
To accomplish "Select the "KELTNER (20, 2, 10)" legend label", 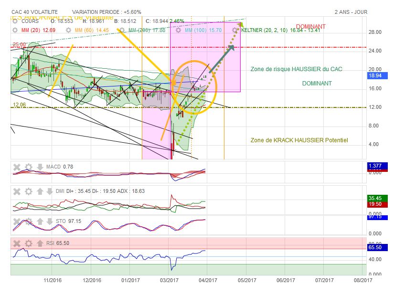I will click(265, 30).
